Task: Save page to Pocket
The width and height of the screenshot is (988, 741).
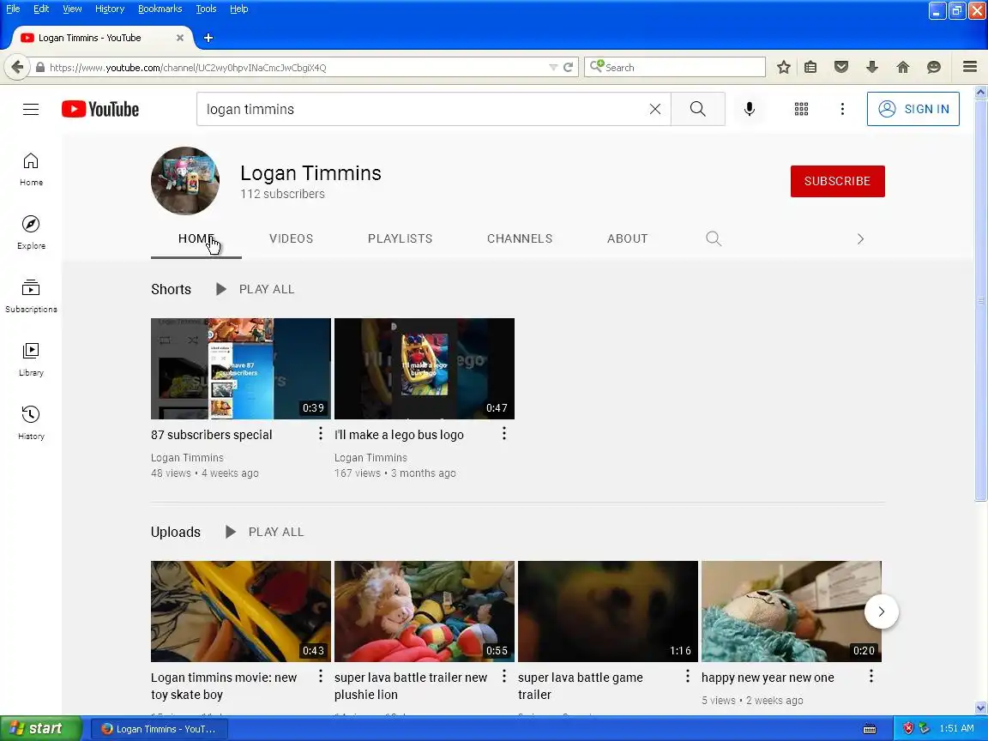Action: (x=841, y=67)
